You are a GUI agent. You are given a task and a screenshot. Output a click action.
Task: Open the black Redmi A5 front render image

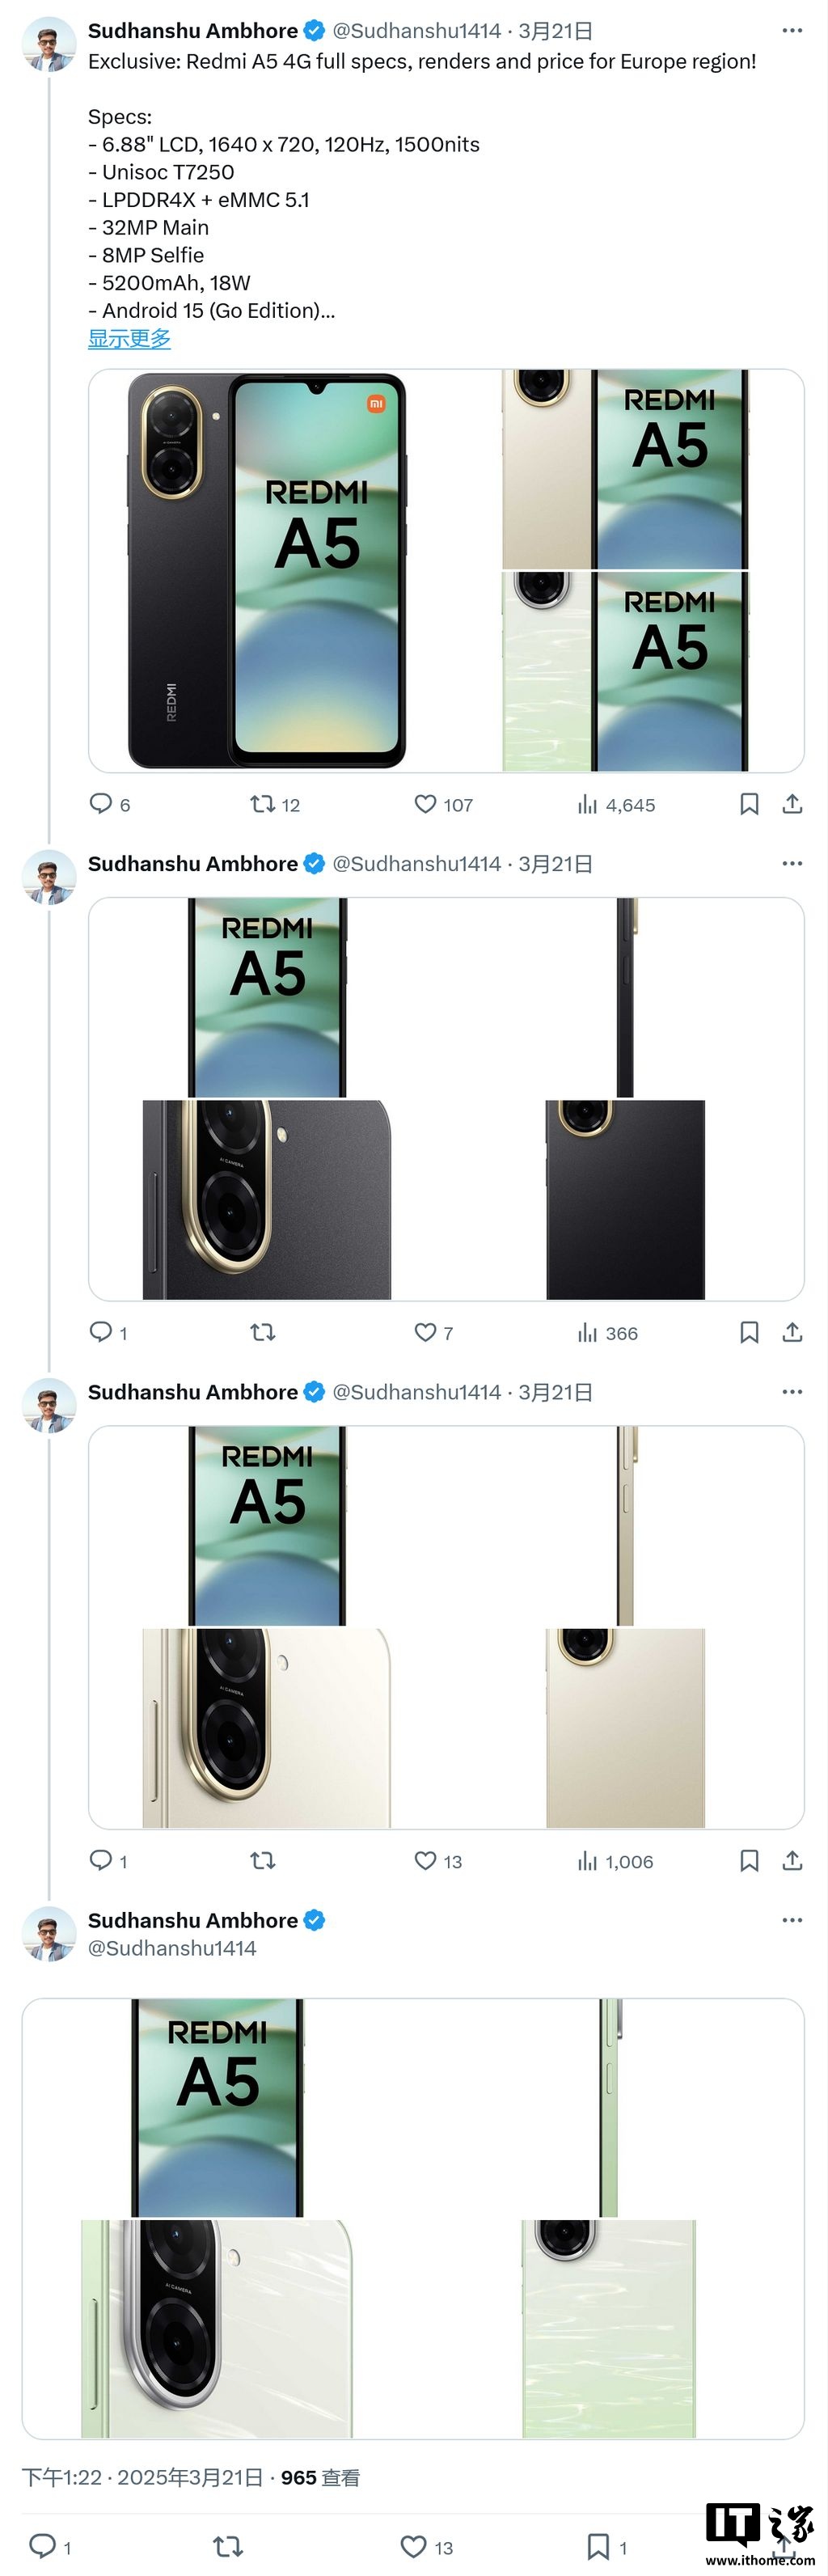pyautogui.click(x=268, y=570)
